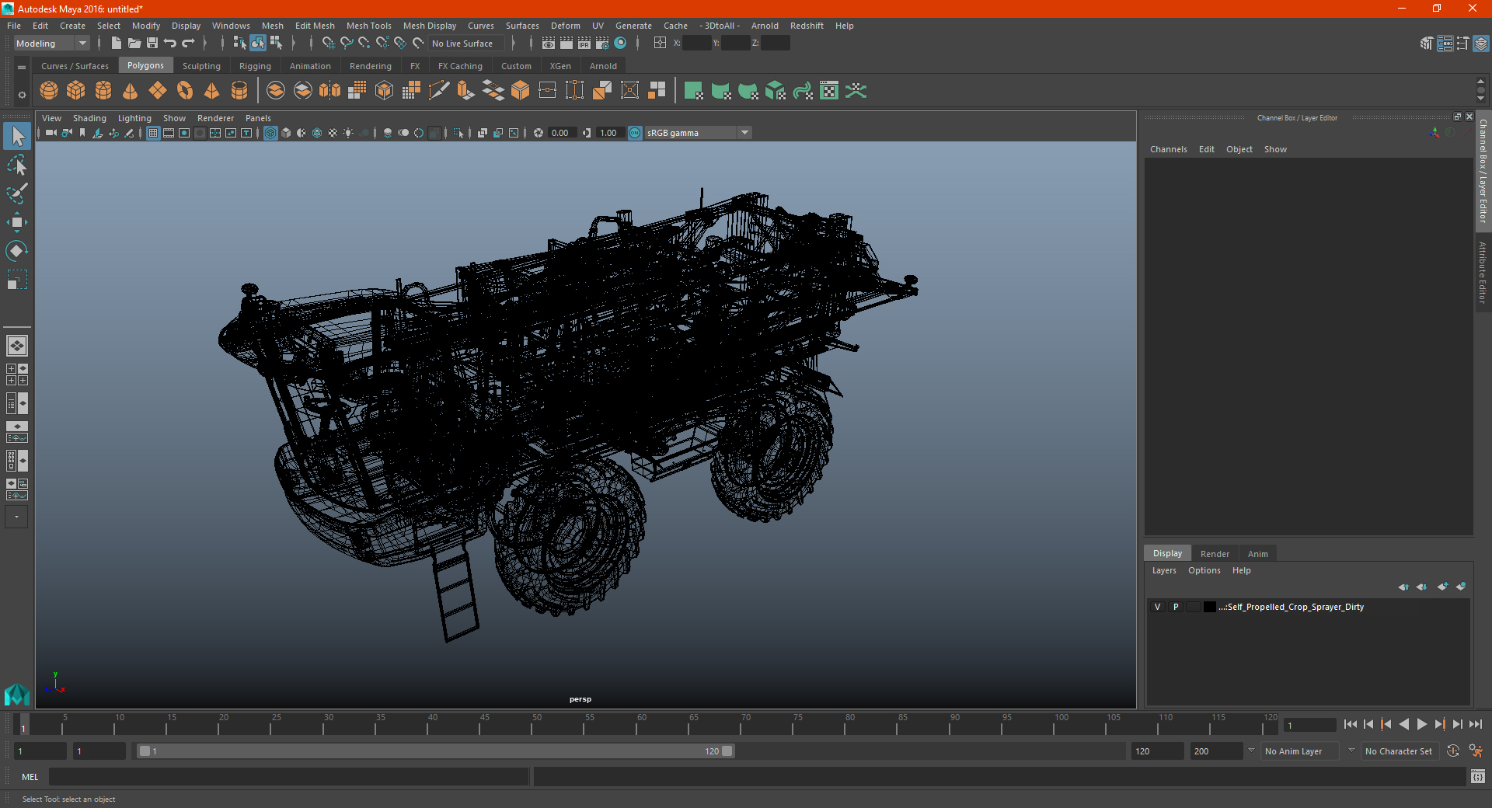Activate the Move tool

tap(17, 222)
